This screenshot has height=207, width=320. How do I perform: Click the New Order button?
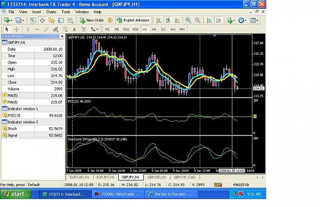click(92, 20)
